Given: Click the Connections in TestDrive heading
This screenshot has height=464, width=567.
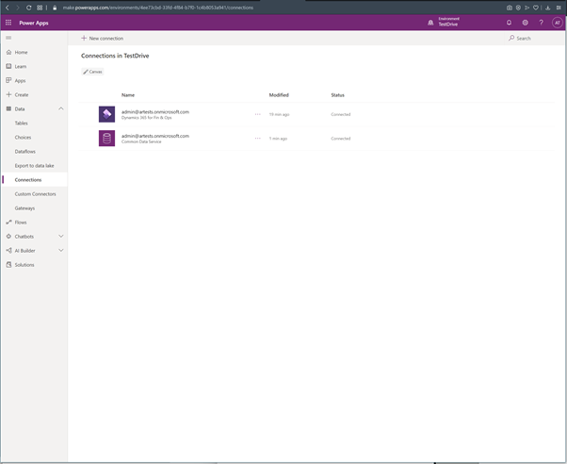Looking at the screenshot, I should point(115,56).
